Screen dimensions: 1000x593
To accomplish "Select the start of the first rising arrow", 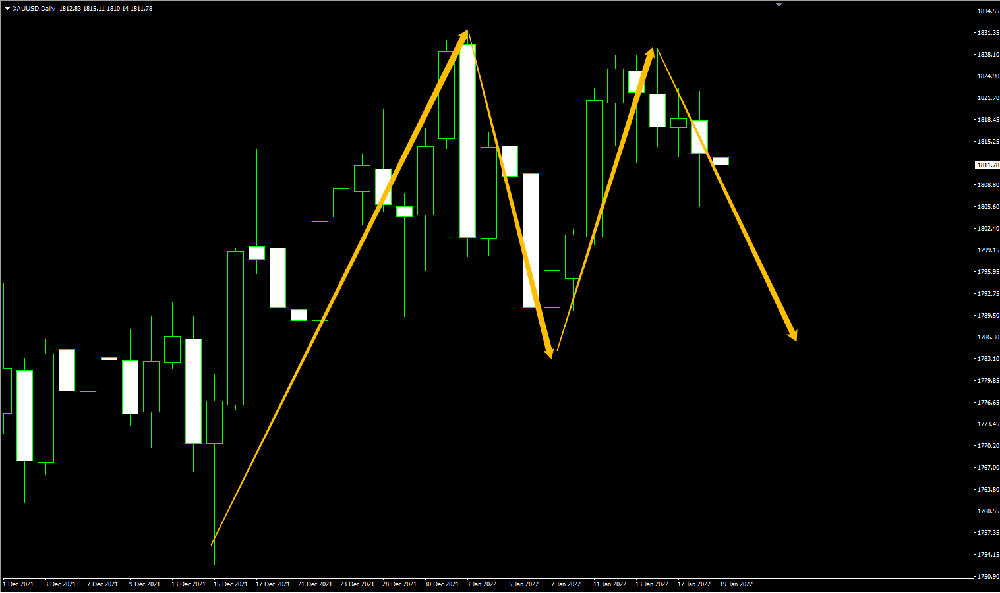I will [x=212, y=543].
